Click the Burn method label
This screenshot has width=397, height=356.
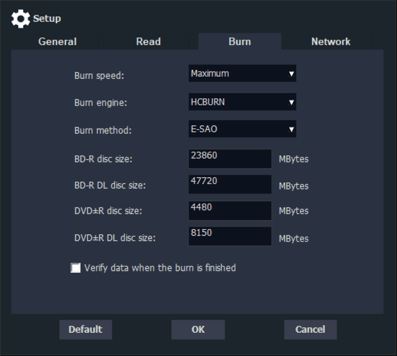103,131
